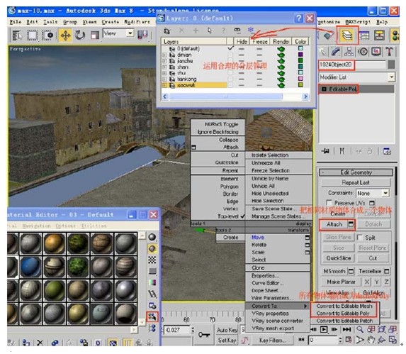406x354 pixels.
Task: Expand Editable Poly stack entry
Action: (x=324, y=89)
